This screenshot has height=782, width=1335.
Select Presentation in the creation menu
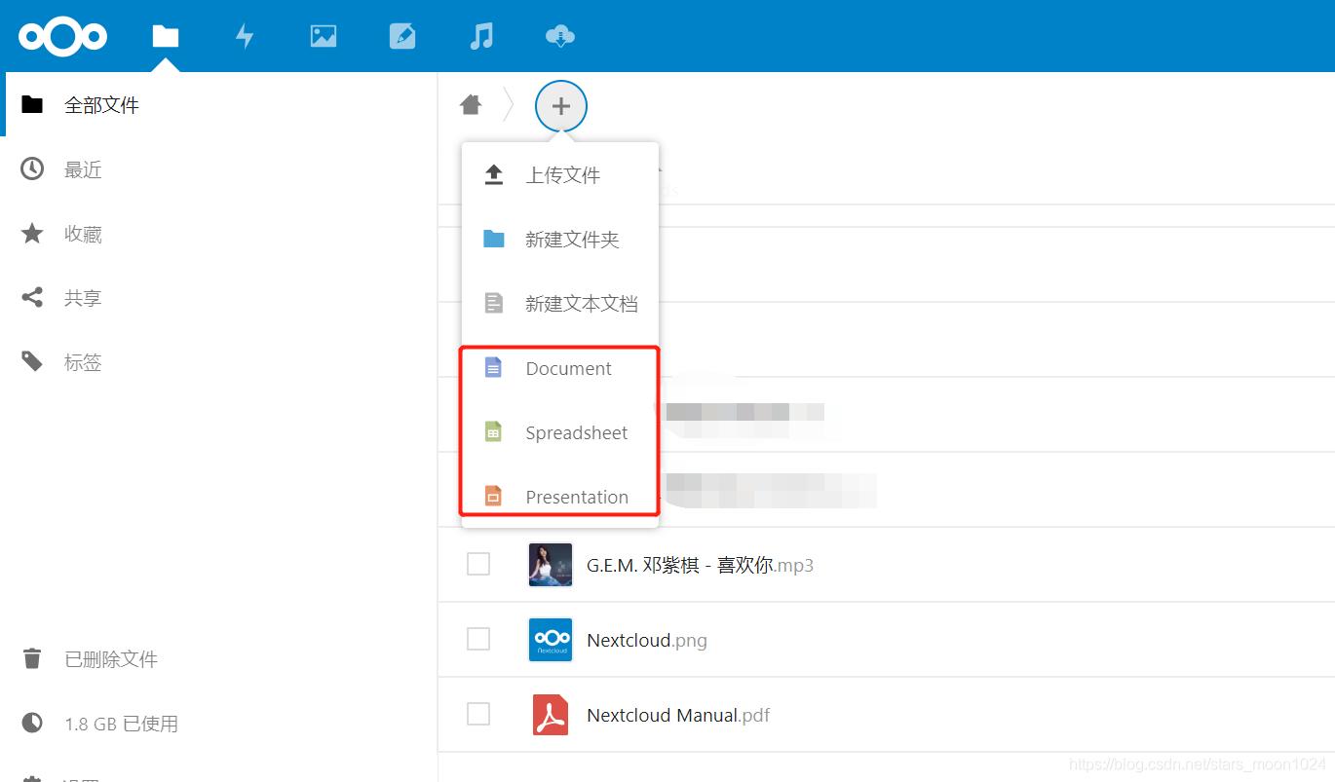pos(576,497)
